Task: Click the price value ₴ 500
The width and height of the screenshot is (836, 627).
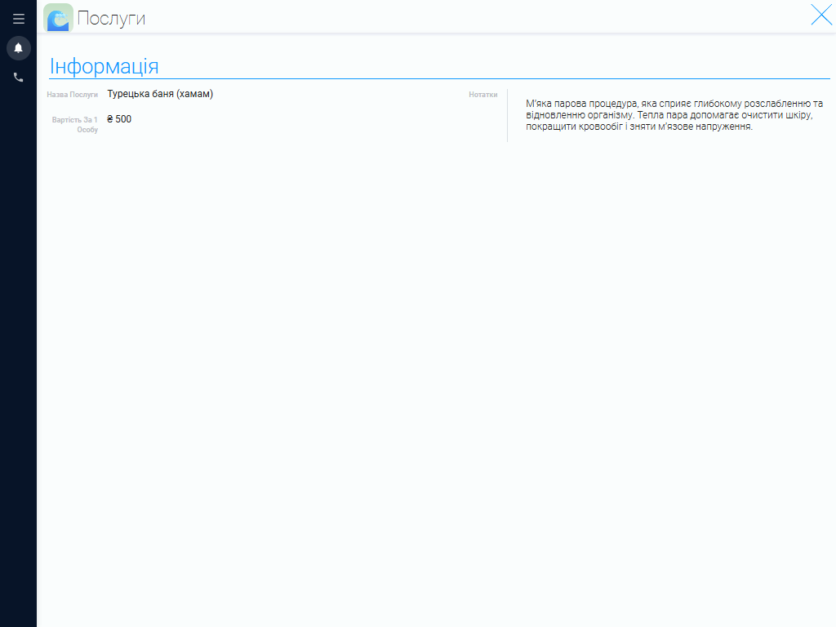Action: coord(119,119)
